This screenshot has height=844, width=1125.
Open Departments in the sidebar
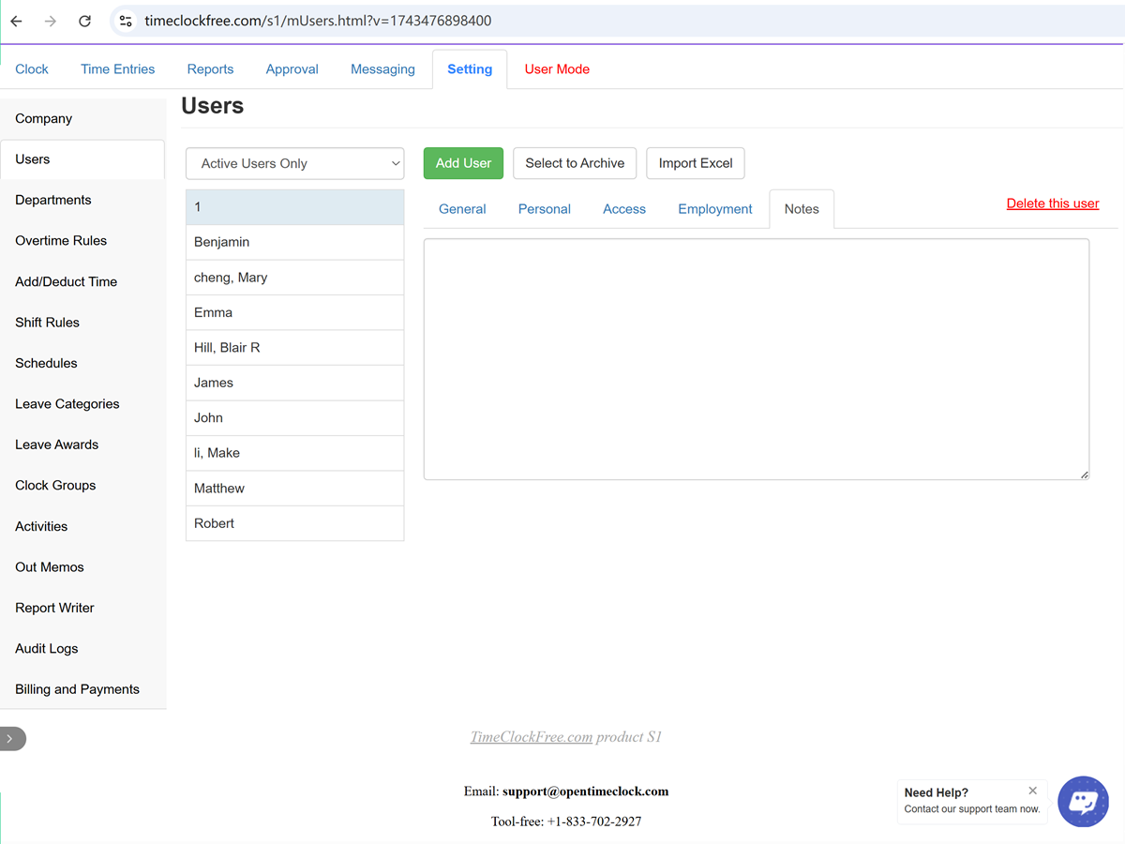click(82, 200)
